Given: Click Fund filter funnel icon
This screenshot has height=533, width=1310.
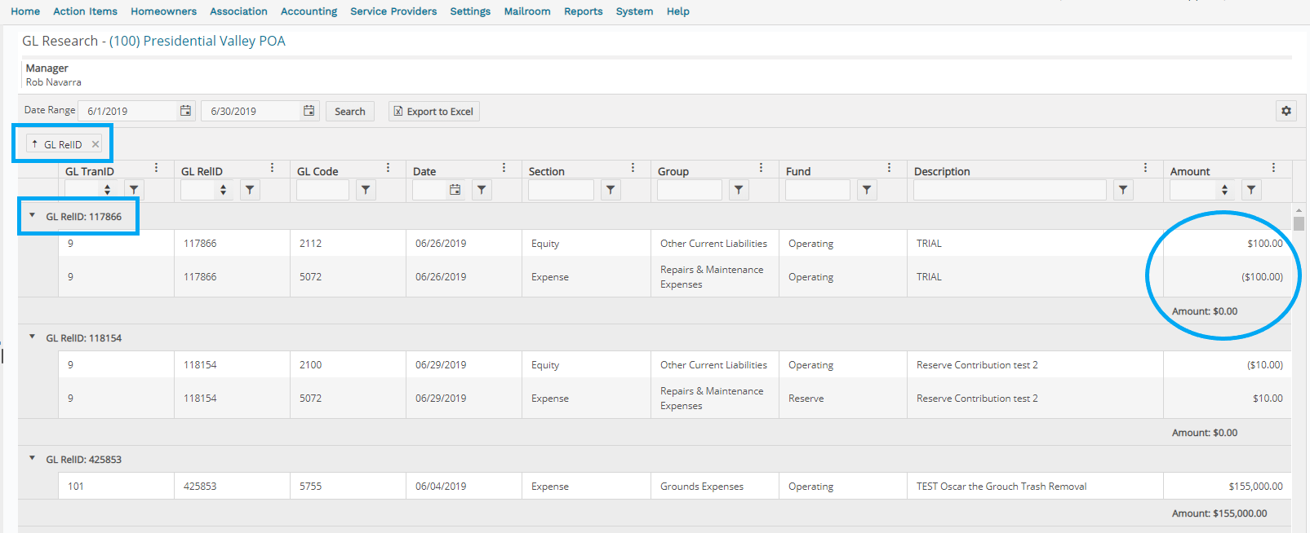Looking at the screenshot, I should click(867, 190).
